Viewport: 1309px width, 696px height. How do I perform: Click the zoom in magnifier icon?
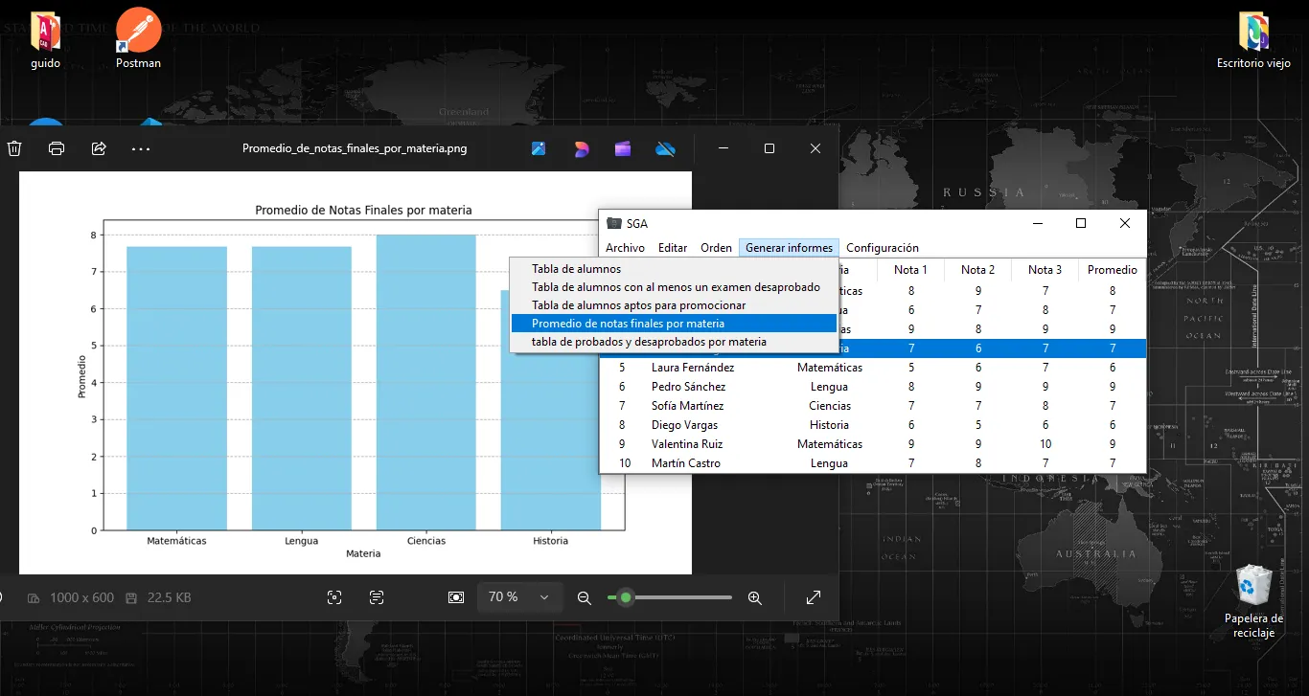(x=755, y=597)
